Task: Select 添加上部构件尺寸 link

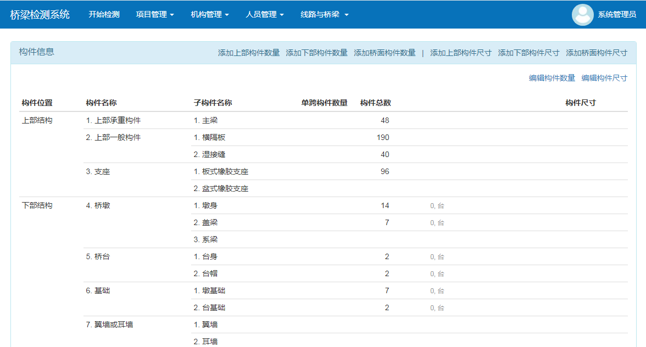Action: 461,53
